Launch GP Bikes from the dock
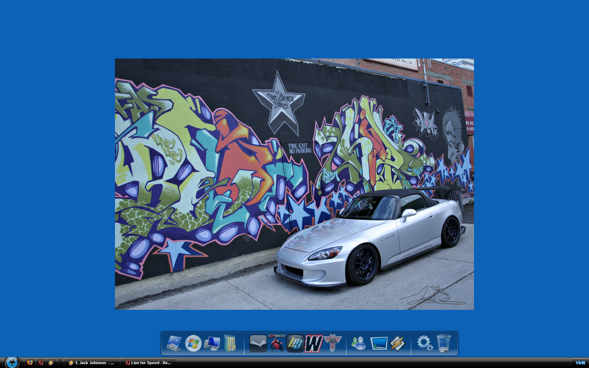Screen dimensions: 589x368 277,343
